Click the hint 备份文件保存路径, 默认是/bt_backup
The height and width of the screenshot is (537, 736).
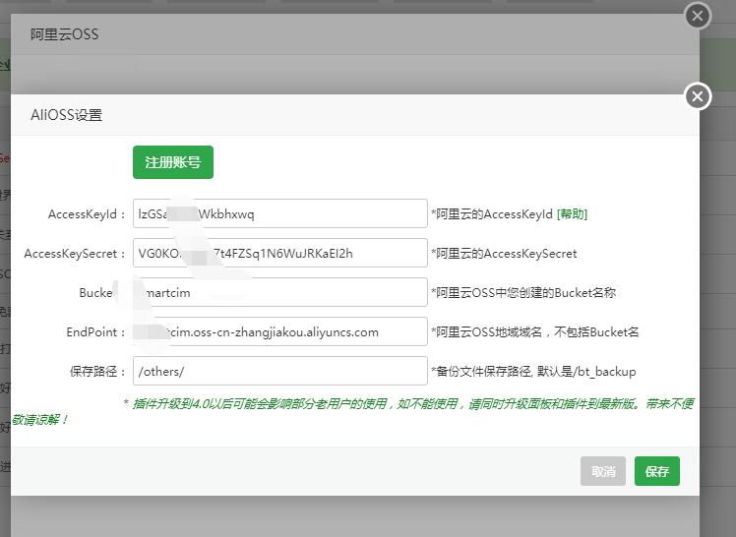(533, 372)
